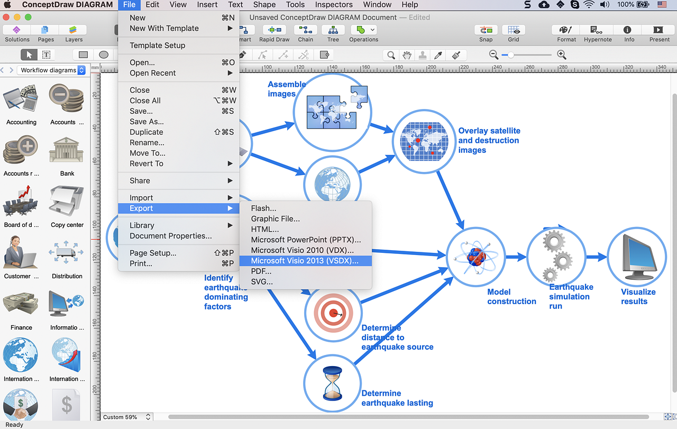Expand the Revert To submenu

pos(179,163)
